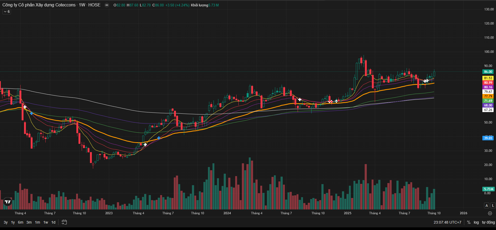Image resolution: width=496 pixels, height=230 pixels.
Task: Click blue cross marker on the May 2022 candles
Action: point(32,114)
